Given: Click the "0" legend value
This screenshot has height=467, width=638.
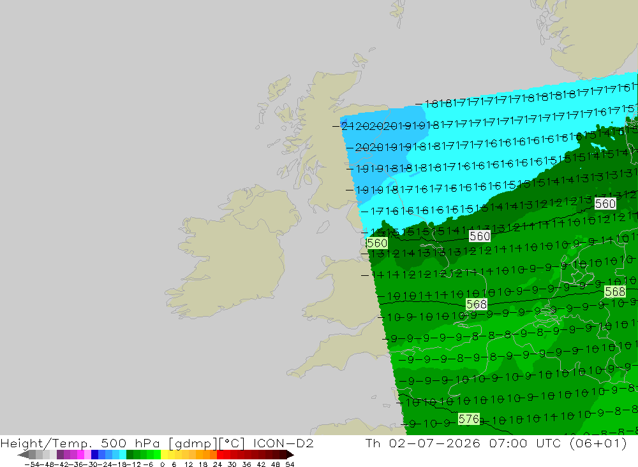Looking at the screenshot, I should [162, 464].
